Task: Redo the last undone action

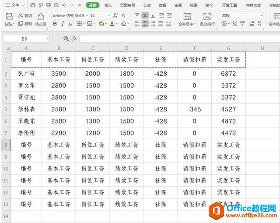Action: coord(72,5)
